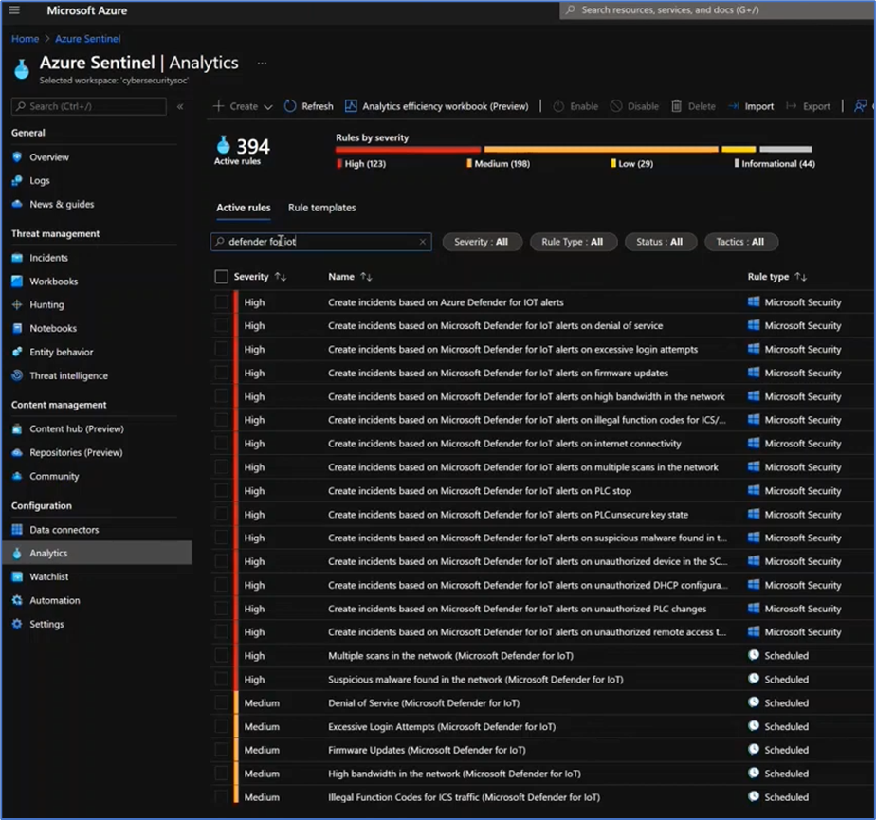
Task: Open the Tactics filter dropdown
Action: click(x=740, y=242)
